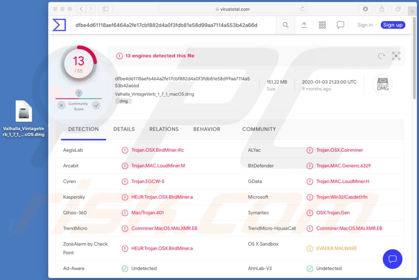Screen dimensions: 419x280
Task: Click the TrendMicro-HouseCall engine name
Action: click(272, 229)
